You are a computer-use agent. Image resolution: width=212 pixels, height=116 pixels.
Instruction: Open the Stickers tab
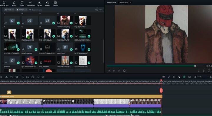(47, 4)
